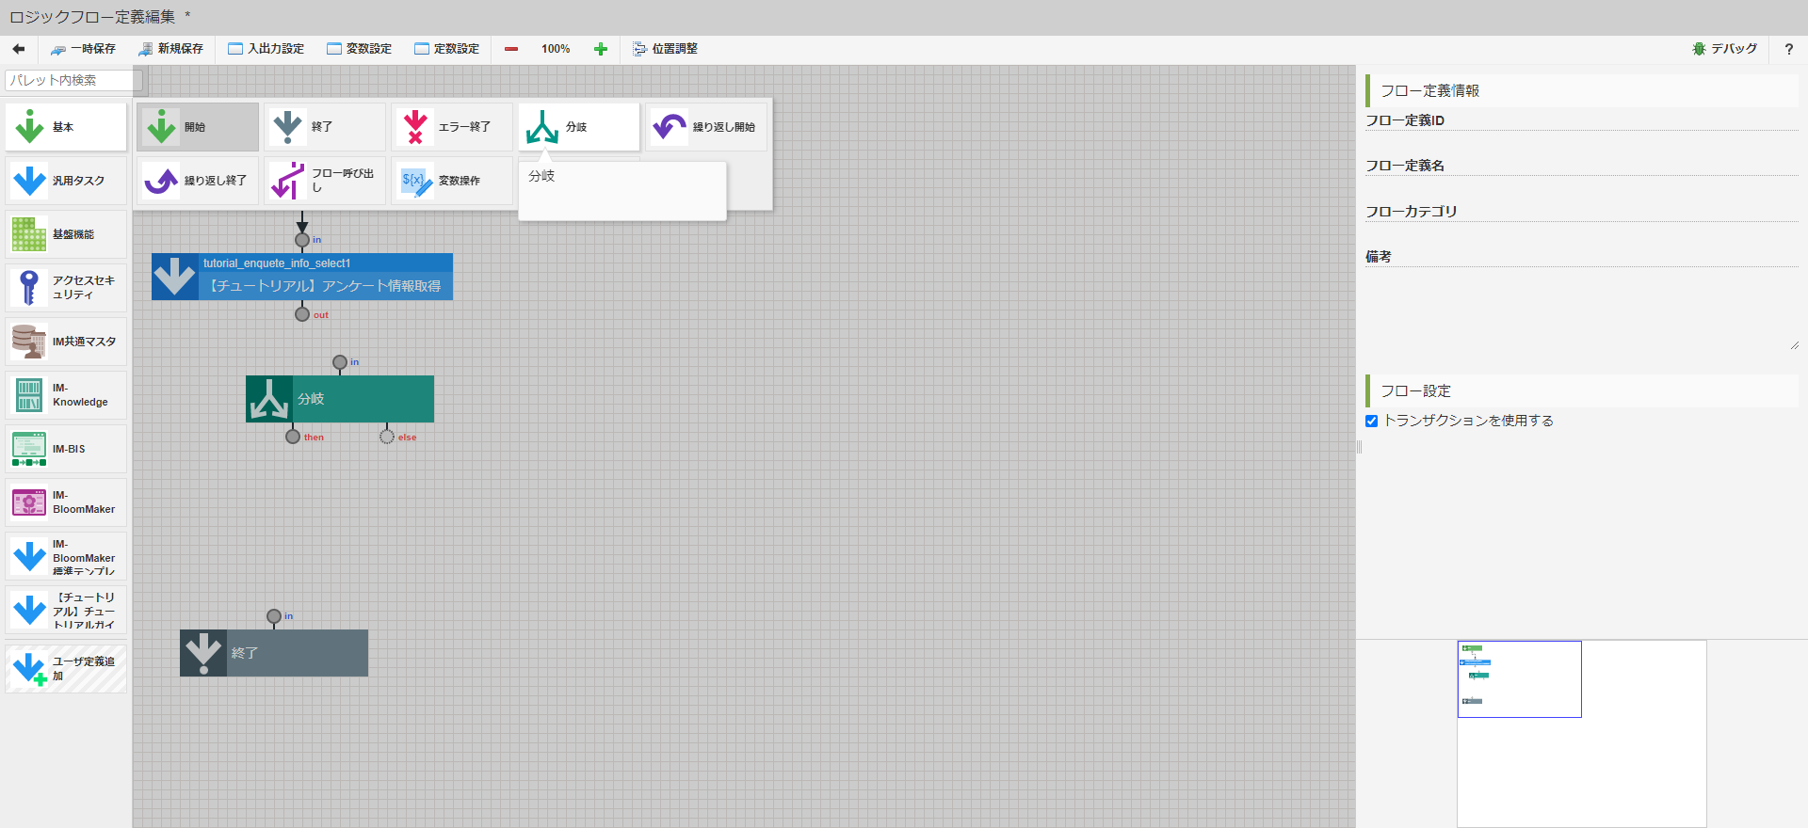Click the フロー設定 section header

click(x=1582, y=390)
